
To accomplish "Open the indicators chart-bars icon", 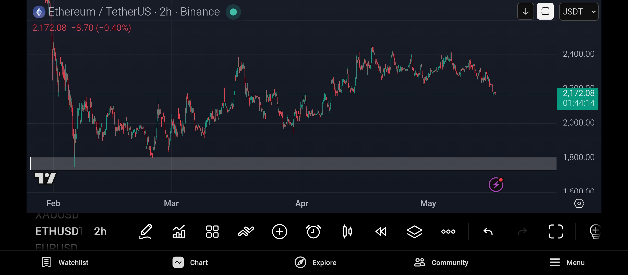I will [x=179, y=231].
